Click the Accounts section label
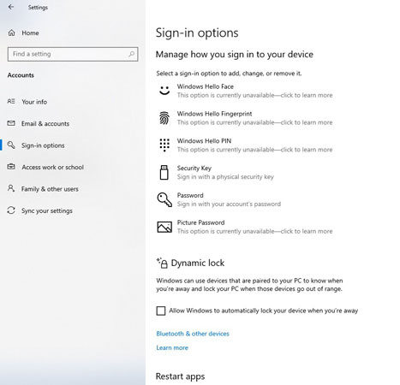The image size is (400, 385). 21,75
